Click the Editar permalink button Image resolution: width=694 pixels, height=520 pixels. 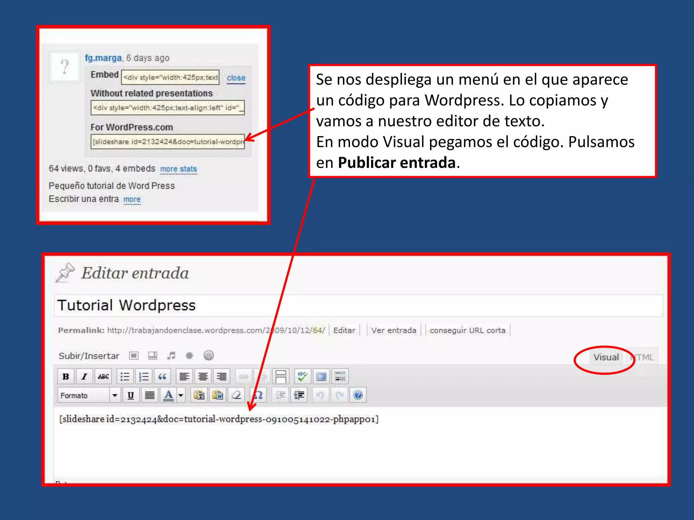coord(344,330)
